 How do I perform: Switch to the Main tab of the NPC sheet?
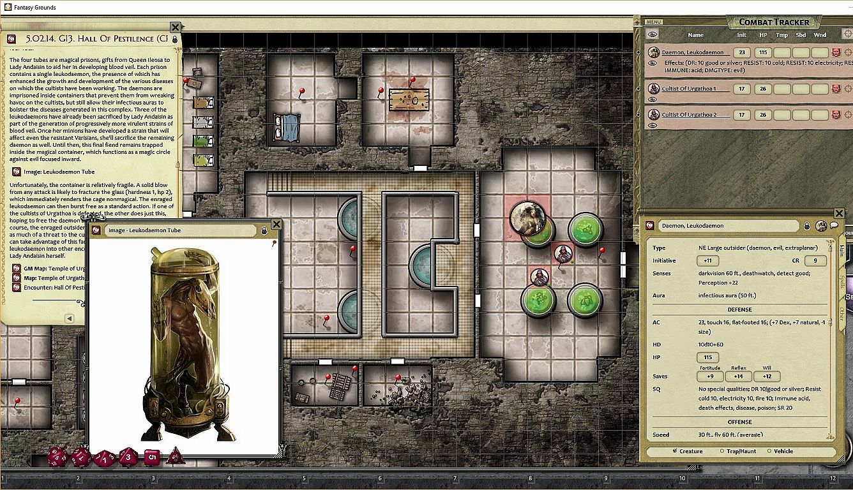click(842, 249)
